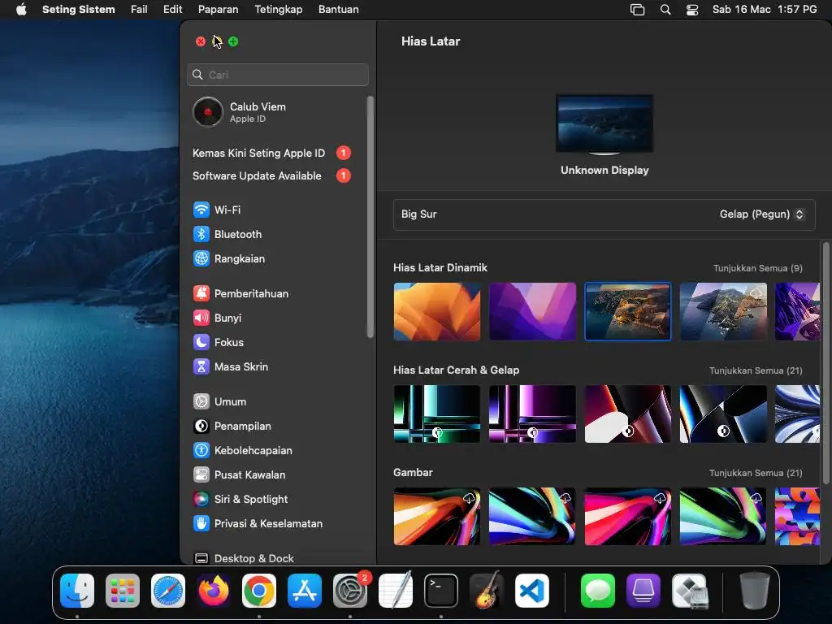Select pink-red swirl Gambar picture

[x=628, y=516]
